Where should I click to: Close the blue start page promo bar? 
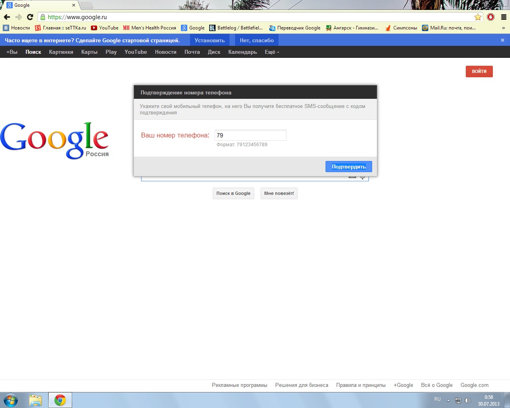click(x=502, y=40)
